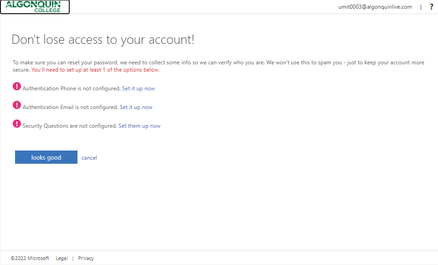This screenshot has width=438, height=265.
Task: Click the alert icon beside Authentication Email
Action: tap(17, 105)
